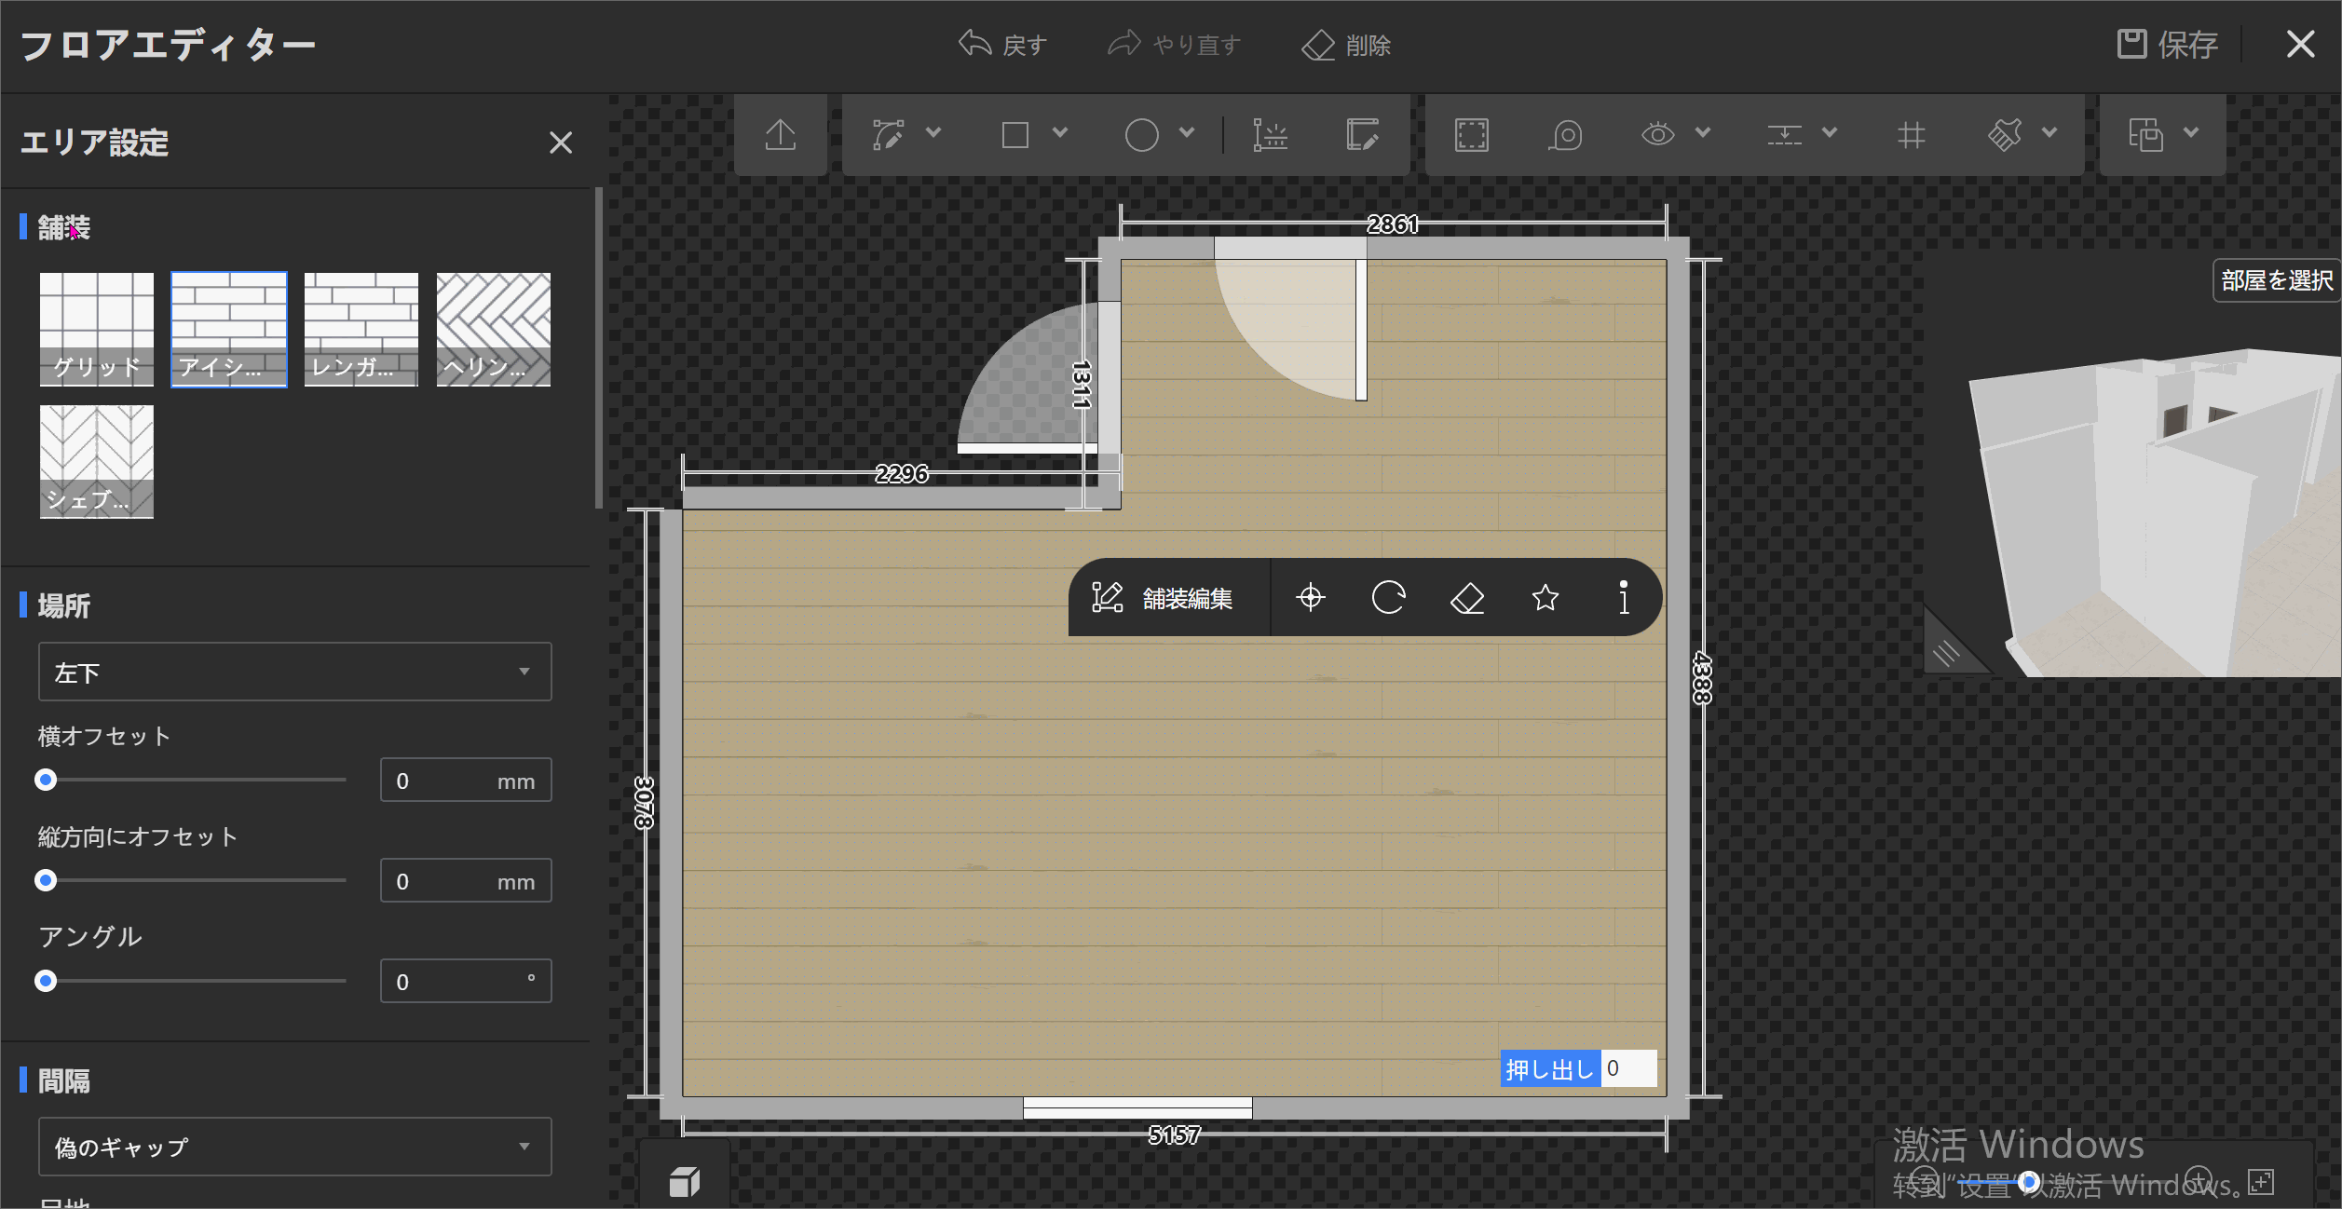Screen dimensions: 2342x1209
Task: Click the fit-to-screen icon at bottom right
Action: click(x=2260, y=1182)
